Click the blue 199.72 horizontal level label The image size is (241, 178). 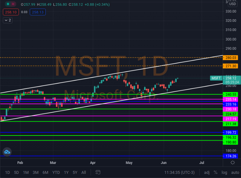[x=230, y=132]
